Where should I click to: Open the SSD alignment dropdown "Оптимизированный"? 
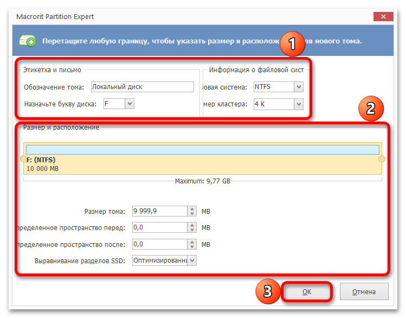point(192,260)
